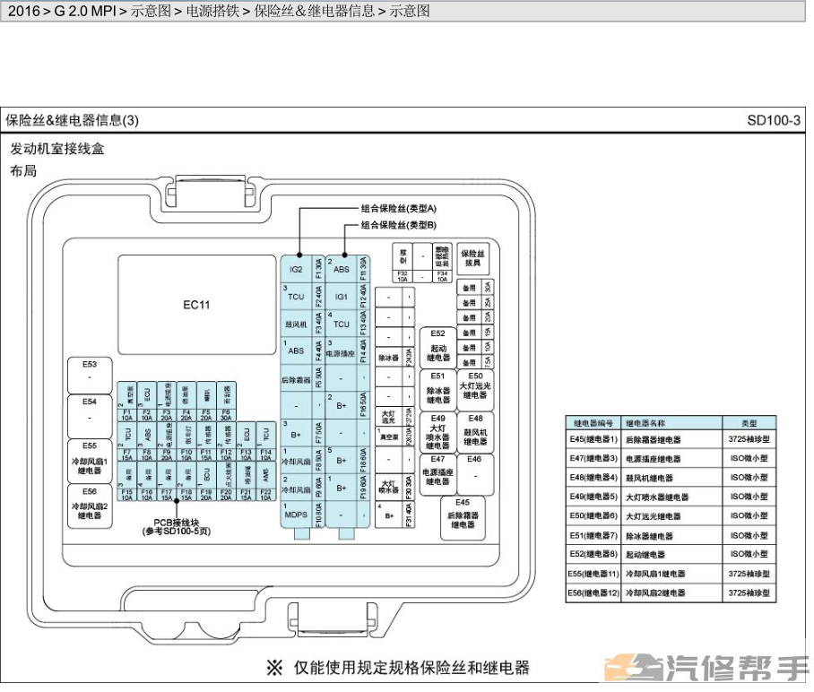Click the E49 大灯喷水器继电器 box
This screenshot has height=692, width=814.
point(438,432)
